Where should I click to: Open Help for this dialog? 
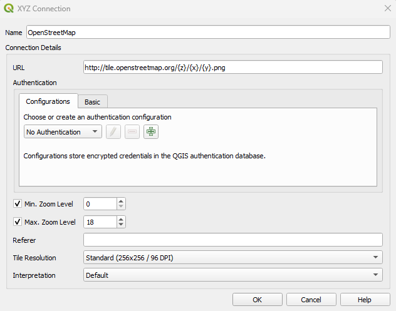coord(365,300)
